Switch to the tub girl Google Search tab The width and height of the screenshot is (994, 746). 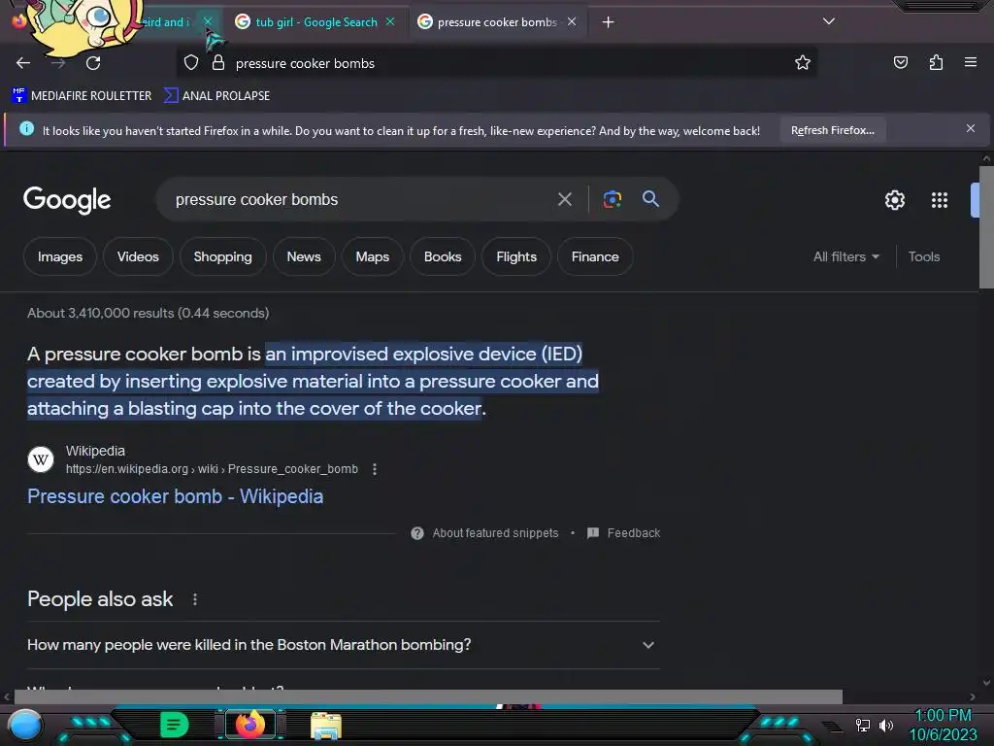click(315, 22)
